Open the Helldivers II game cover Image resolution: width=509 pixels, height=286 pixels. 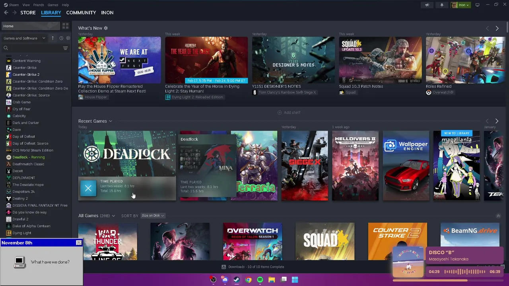pyautogui.click(x=355, y=166)
